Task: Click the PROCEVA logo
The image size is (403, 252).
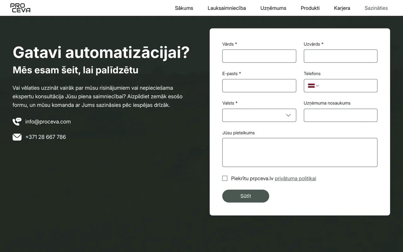Action: [x=20, y=8]
